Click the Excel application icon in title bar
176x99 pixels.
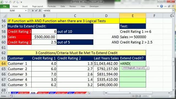point(2,2)
